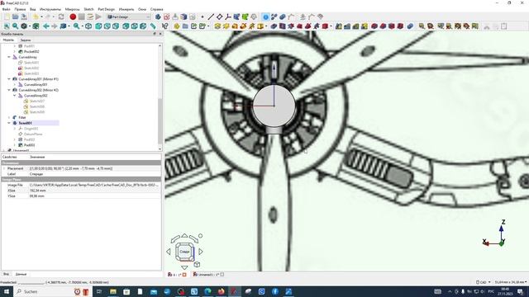Rotate view down with cube arrow
Screen dimensions: 529x297
(184, 267)
